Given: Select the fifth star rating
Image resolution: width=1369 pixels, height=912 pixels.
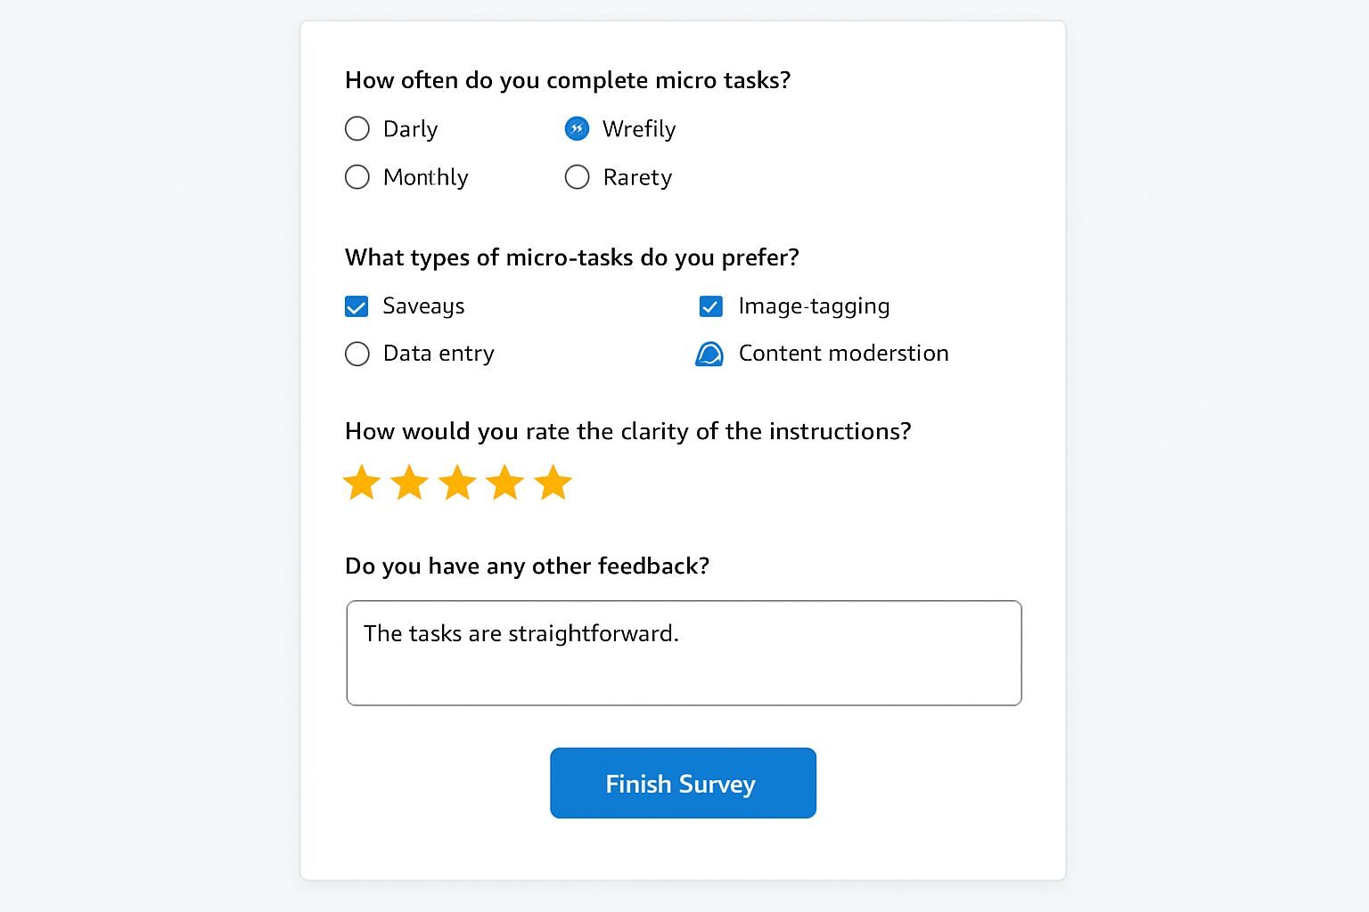Looking at the screenshot, I should [553, 483].
